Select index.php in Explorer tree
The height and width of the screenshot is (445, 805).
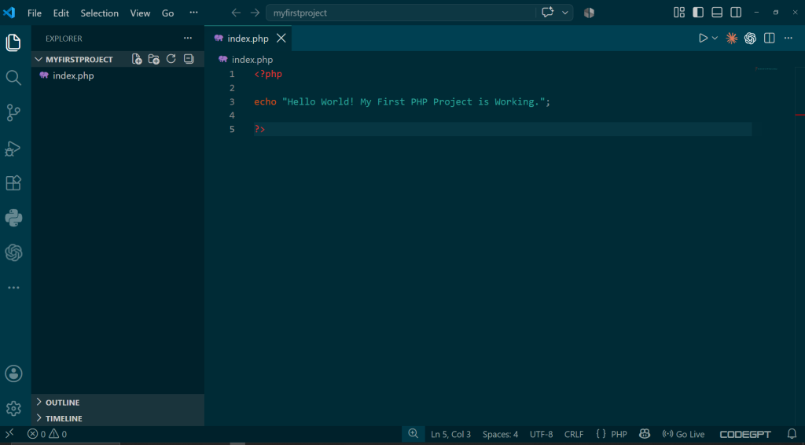(x=118, y=75)
